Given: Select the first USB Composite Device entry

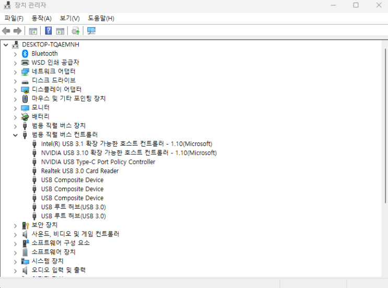Looking at the screenshot, I should tap(72, 180).
